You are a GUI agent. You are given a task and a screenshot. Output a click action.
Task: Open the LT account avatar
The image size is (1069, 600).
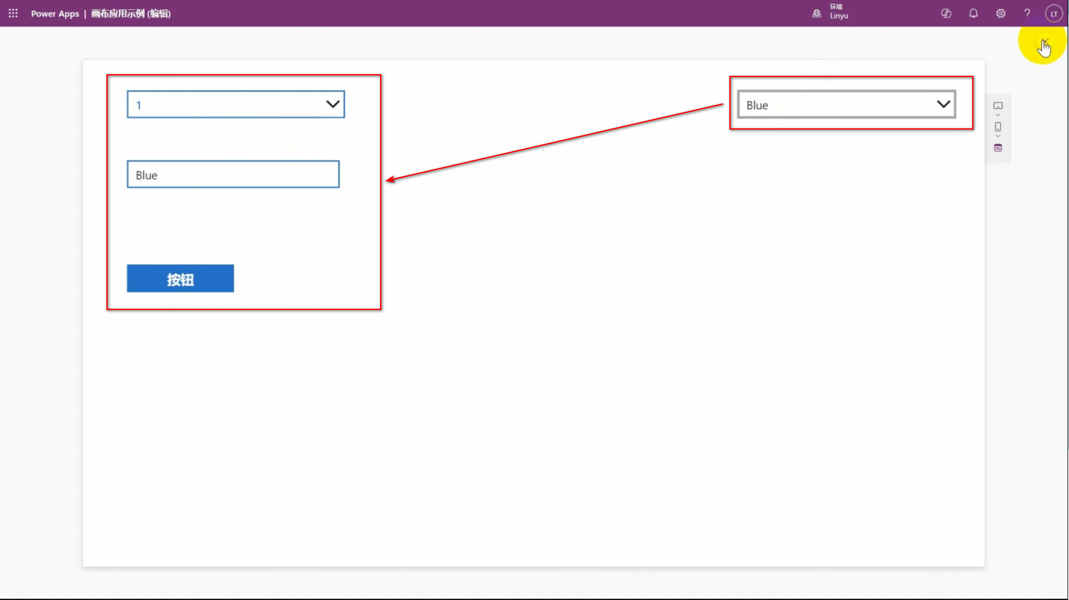click(1054, 14)
